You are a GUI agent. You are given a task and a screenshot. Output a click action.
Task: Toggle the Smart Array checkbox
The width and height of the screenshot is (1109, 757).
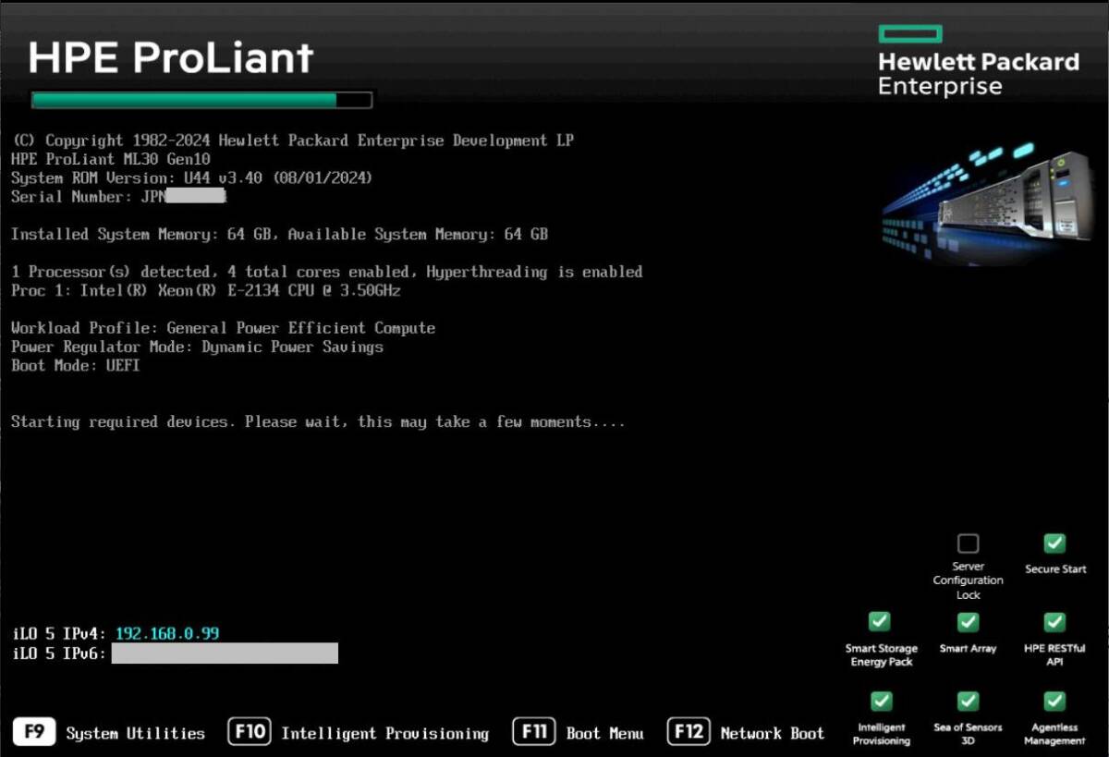968,621
